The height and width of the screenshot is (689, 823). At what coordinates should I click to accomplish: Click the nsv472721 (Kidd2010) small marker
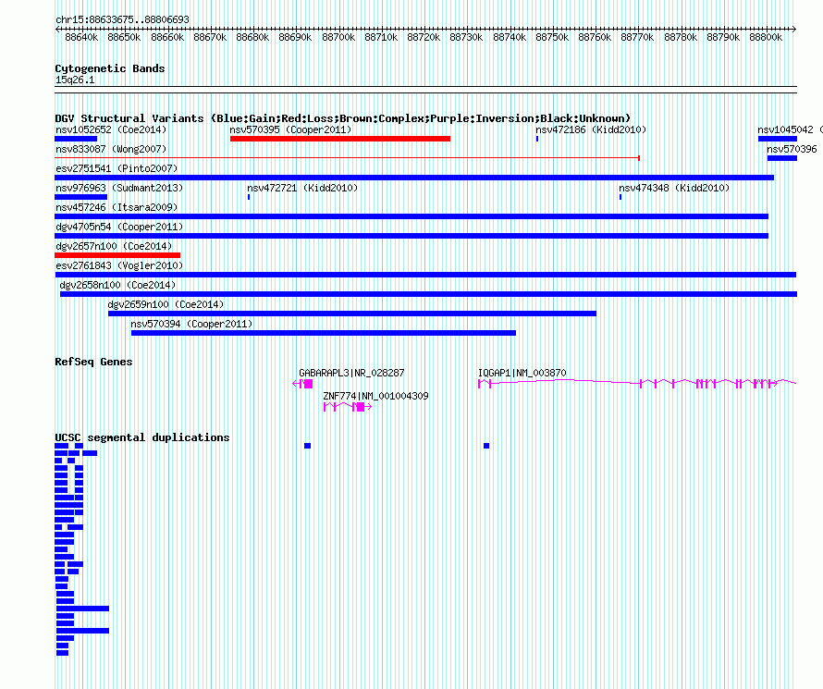coord(249,197)
